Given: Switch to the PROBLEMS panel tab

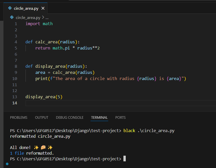Looking at the screenshot, I should pos(19,117).
